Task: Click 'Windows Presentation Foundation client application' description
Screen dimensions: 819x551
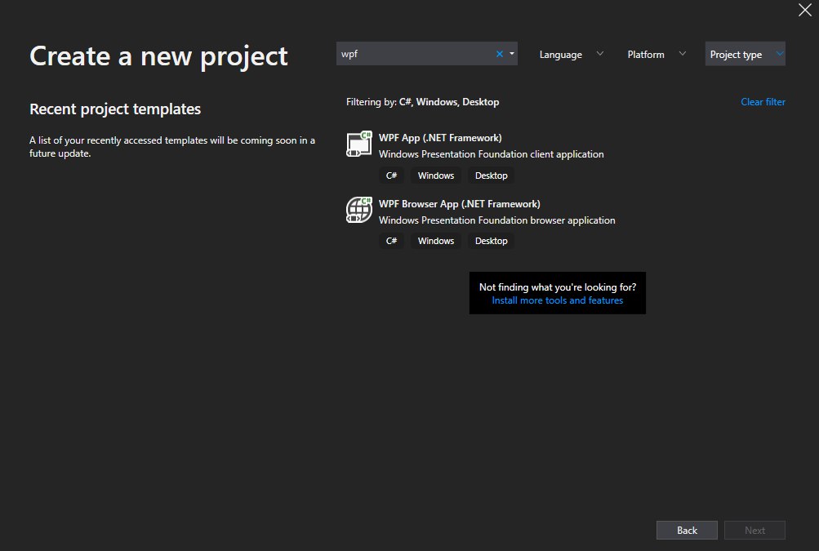Action: point(491,154)
